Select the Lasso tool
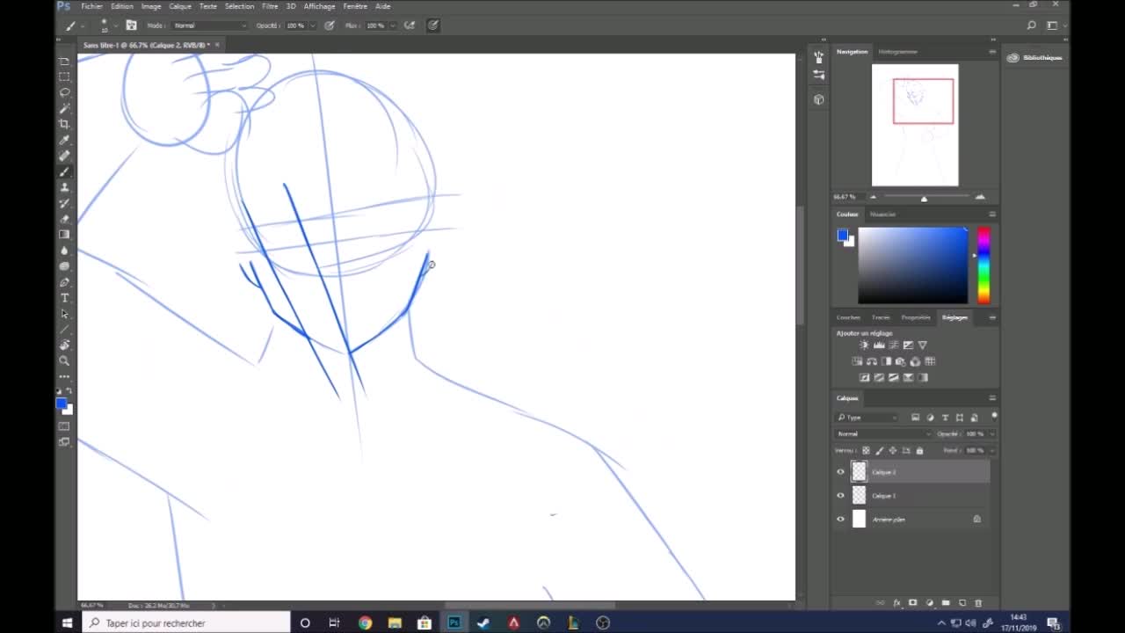This screenshot has width=1125, height=633. pyautogui.click(x=64, y=92)
